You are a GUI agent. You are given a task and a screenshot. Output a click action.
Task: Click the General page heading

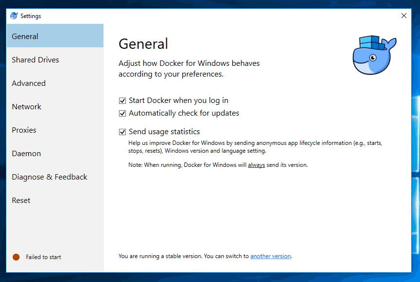pyautogui.click(x=143, y=44)
